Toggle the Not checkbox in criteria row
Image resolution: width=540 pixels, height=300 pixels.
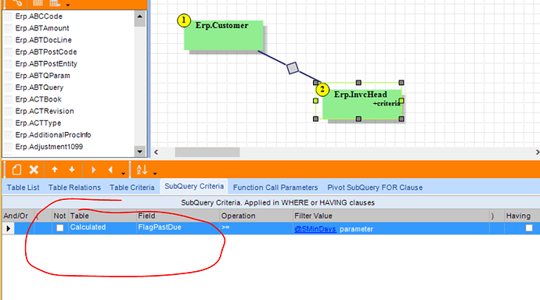60,228
